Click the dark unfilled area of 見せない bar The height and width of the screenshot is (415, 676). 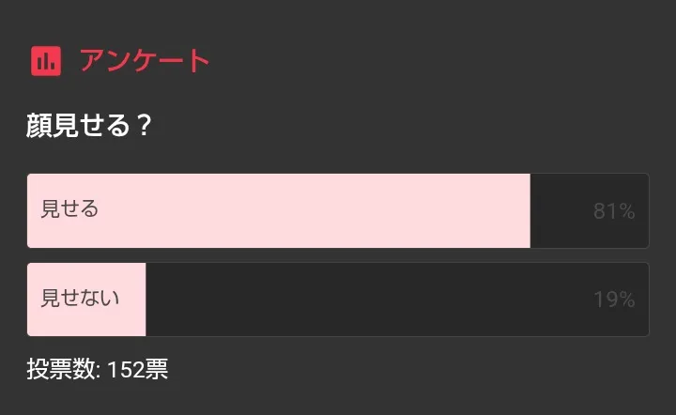point(376,300)
